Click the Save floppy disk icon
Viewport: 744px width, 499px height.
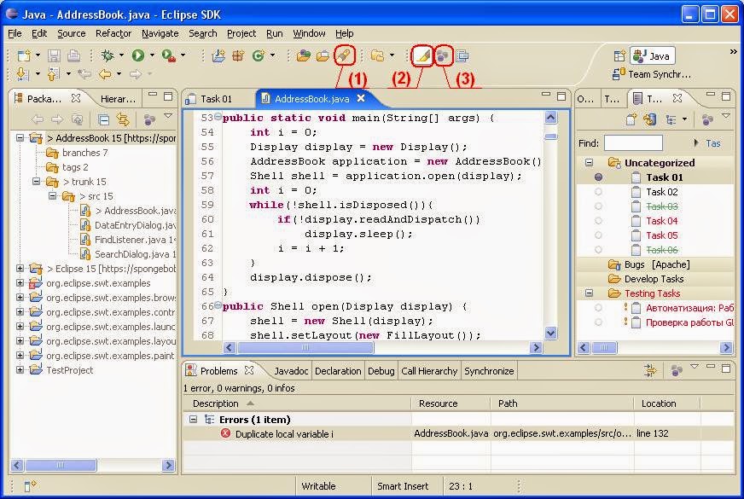[54, 56]
